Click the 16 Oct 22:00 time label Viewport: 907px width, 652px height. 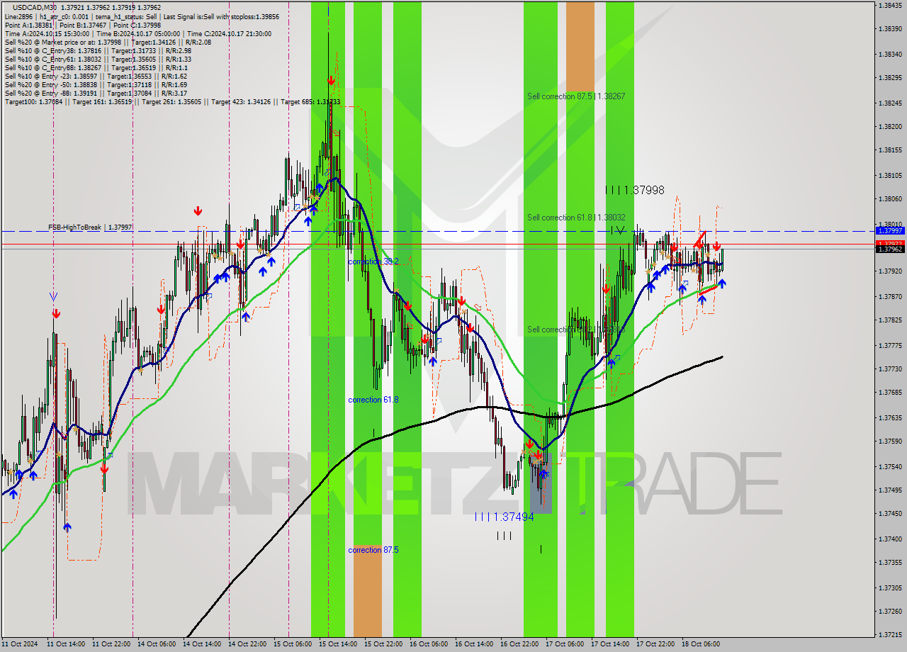pos(519,644)
